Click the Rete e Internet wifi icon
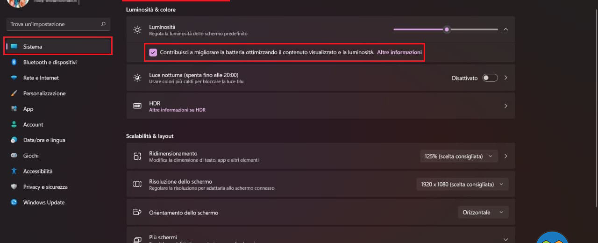Viewport: 598px width, 243px height. pyautogui.click(x=14, y=78)
